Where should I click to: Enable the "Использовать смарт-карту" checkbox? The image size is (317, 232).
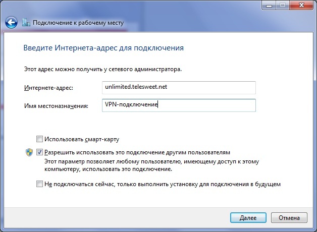39,139
